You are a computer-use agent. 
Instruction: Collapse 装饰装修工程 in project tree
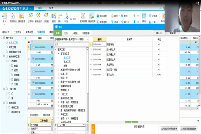tap(4, 56)
